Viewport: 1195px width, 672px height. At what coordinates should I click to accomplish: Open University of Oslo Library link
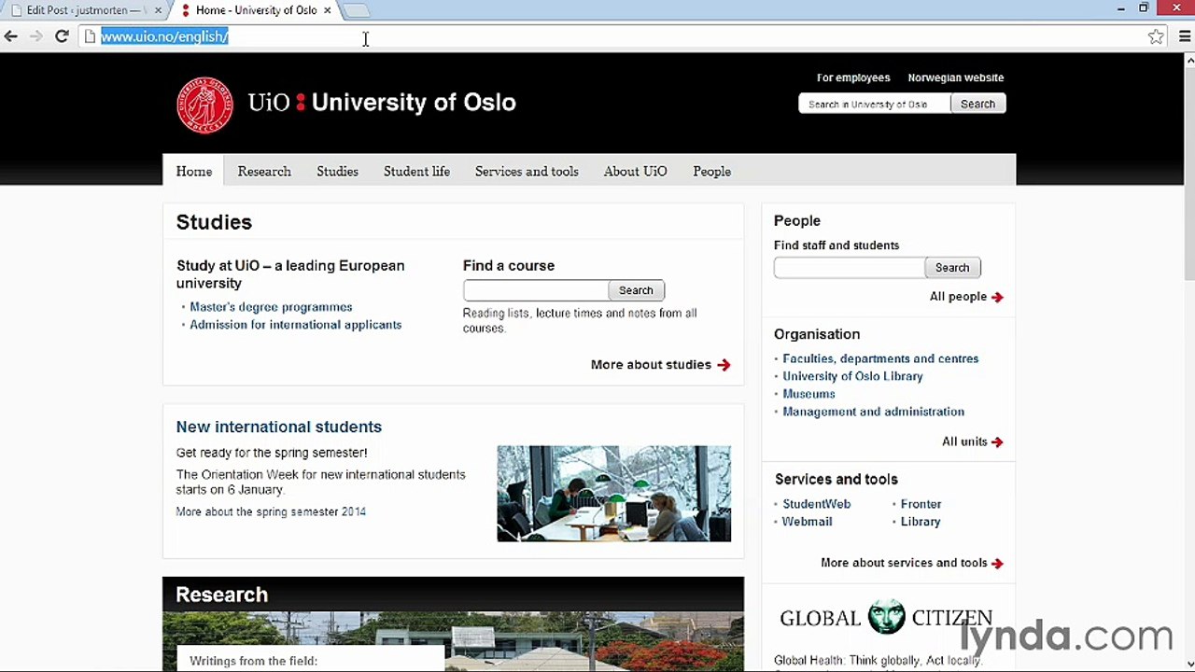click(x=852, y=376)
